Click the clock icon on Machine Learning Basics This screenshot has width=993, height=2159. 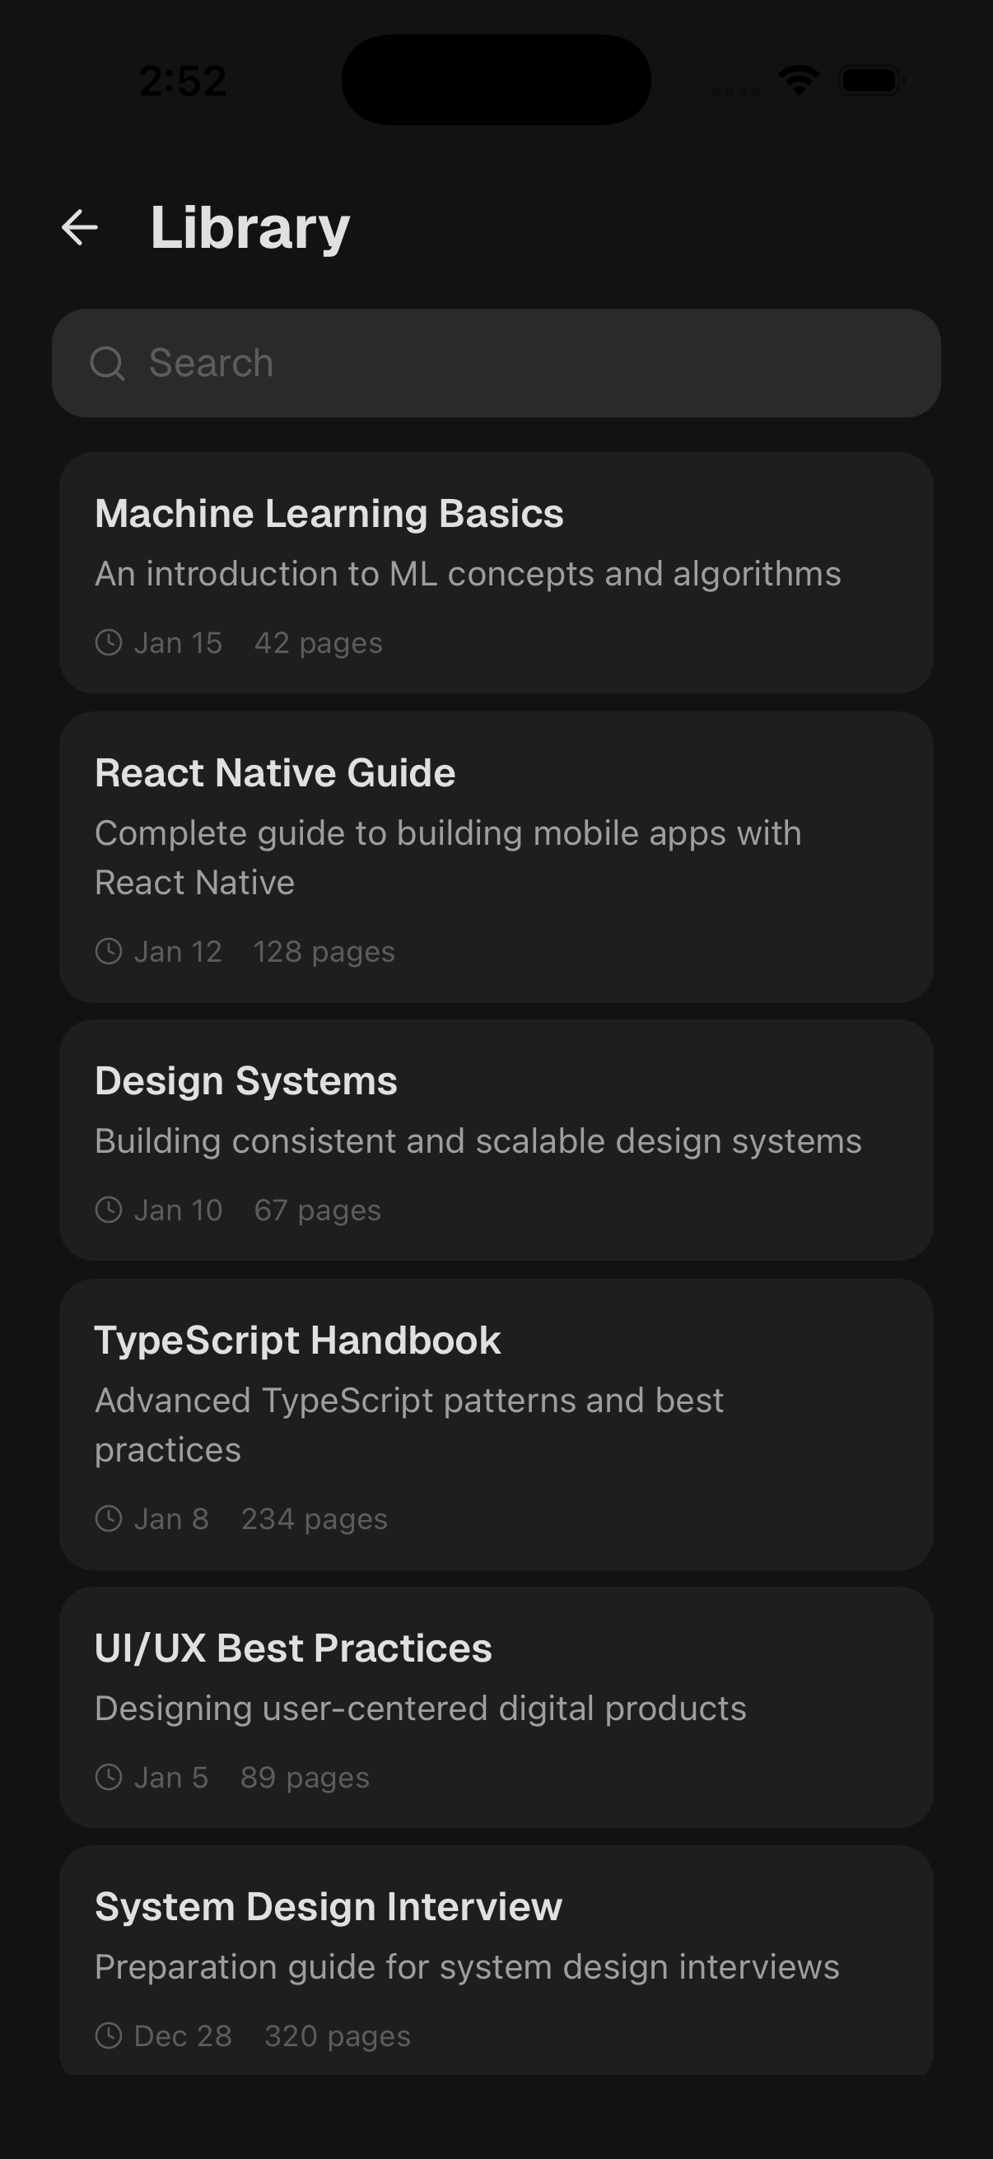click(x=110, y=642)
